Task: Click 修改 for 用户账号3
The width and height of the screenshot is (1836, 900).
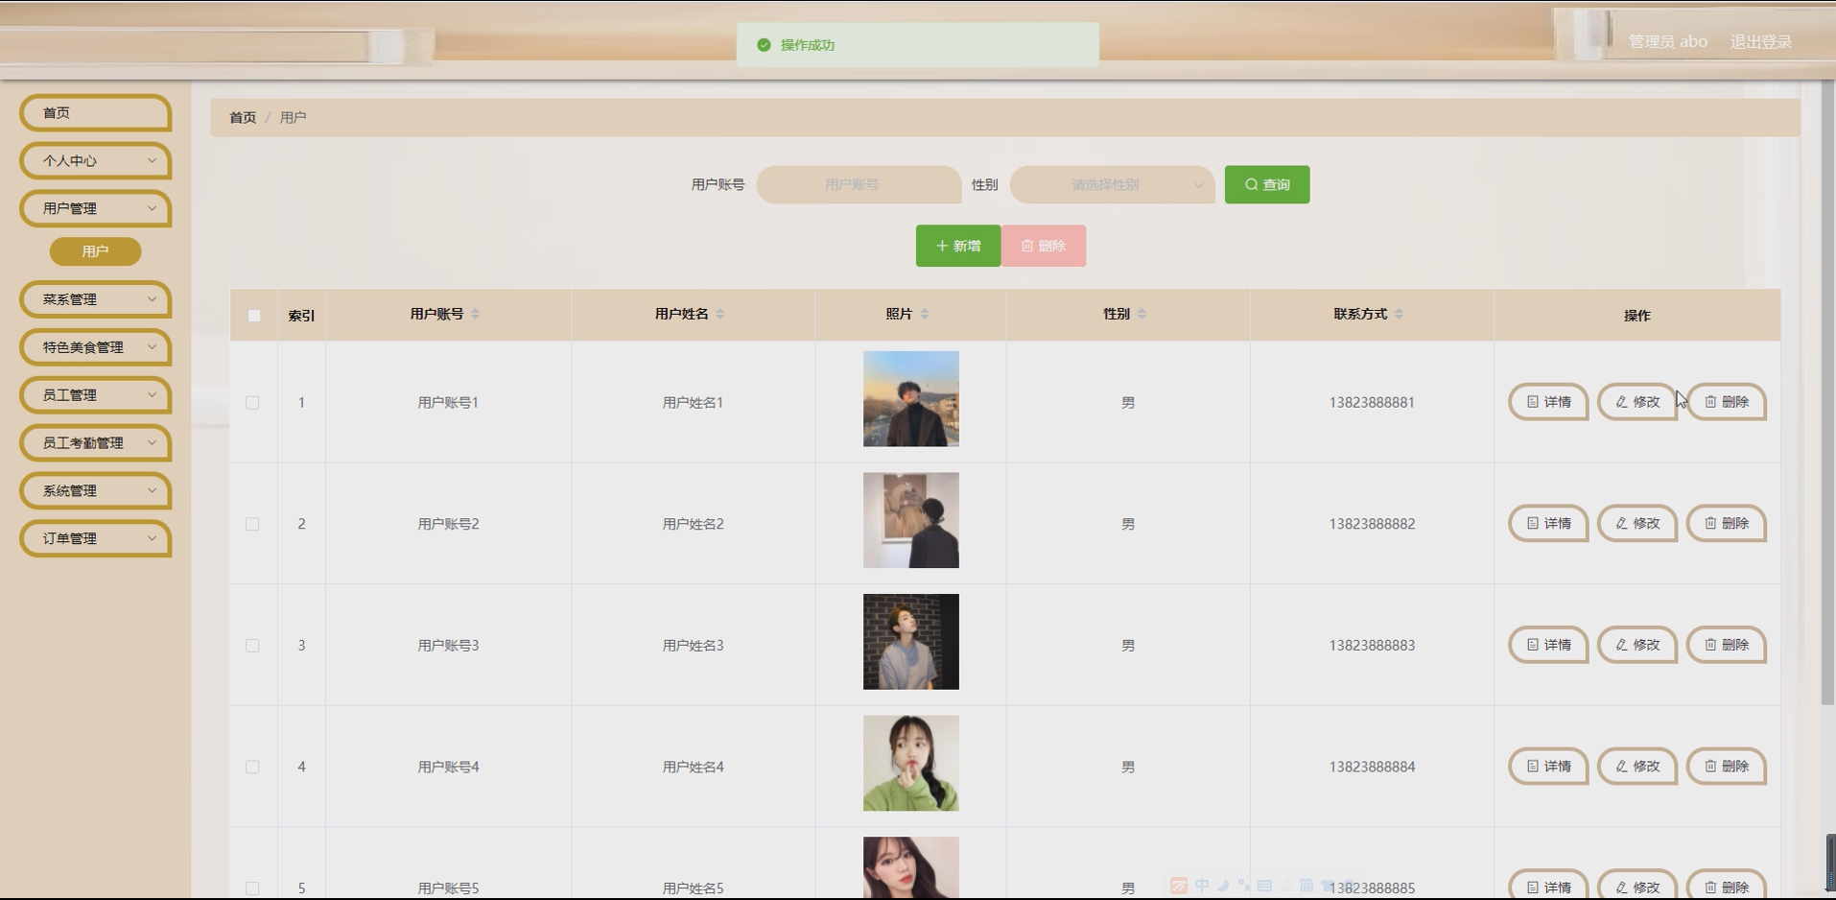Action: tap(1637, 645)
